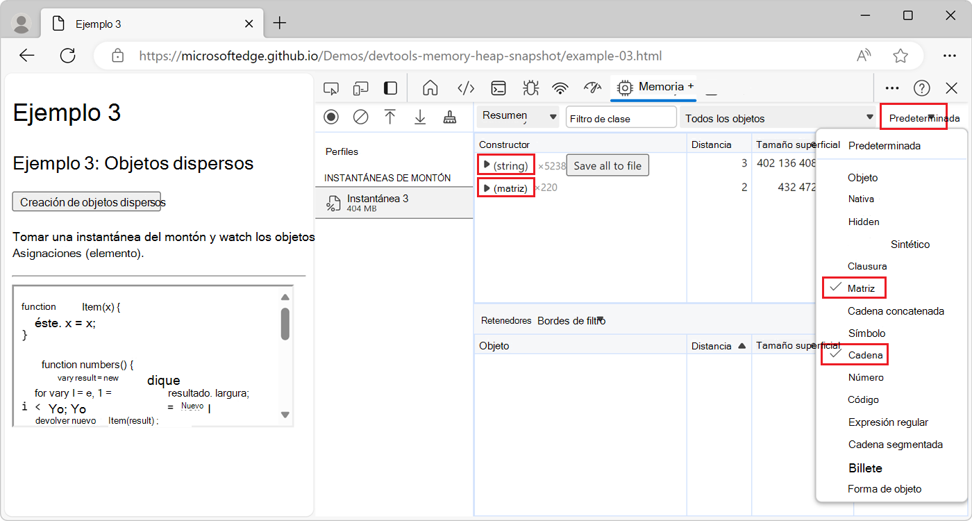This screenshot has height=521, width=972.
Task: Click Creación de objetos dispersos button
Action: (87, 202)
